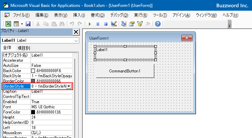
Task: Open the 挿入(I) menu
Action: (79, 15)
